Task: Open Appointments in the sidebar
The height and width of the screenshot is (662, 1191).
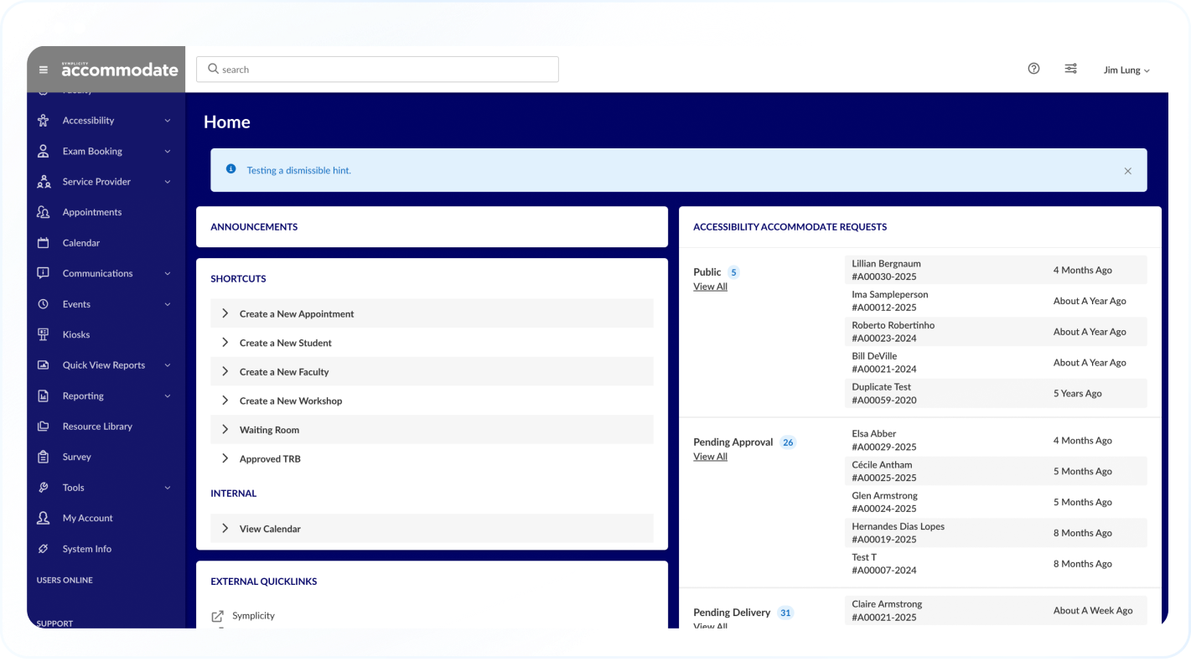Action: click(x=92, y=212)
